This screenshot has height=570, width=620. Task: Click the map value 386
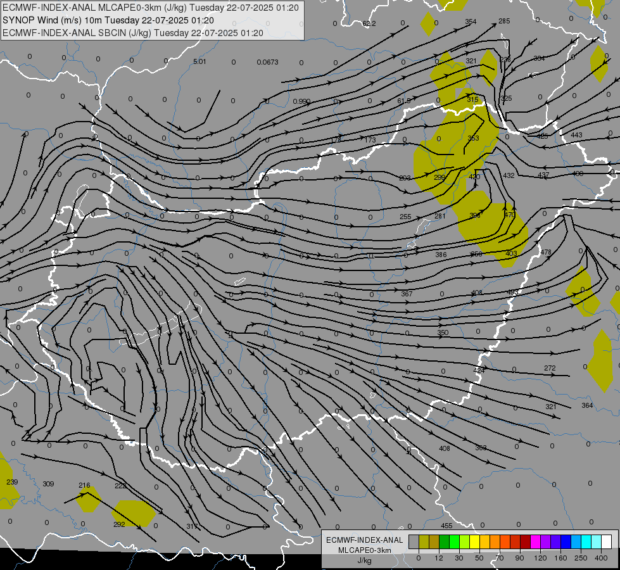coord(441,255)
